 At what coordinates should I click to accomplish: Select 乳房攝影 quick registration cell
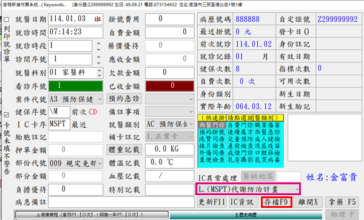pyautogui.click(x=240, y=160)
